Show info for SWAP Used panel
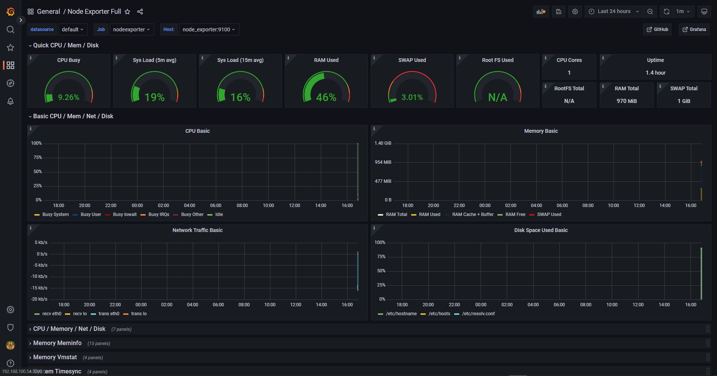This screenshot has height=376, width=717. tap(374, 58)
